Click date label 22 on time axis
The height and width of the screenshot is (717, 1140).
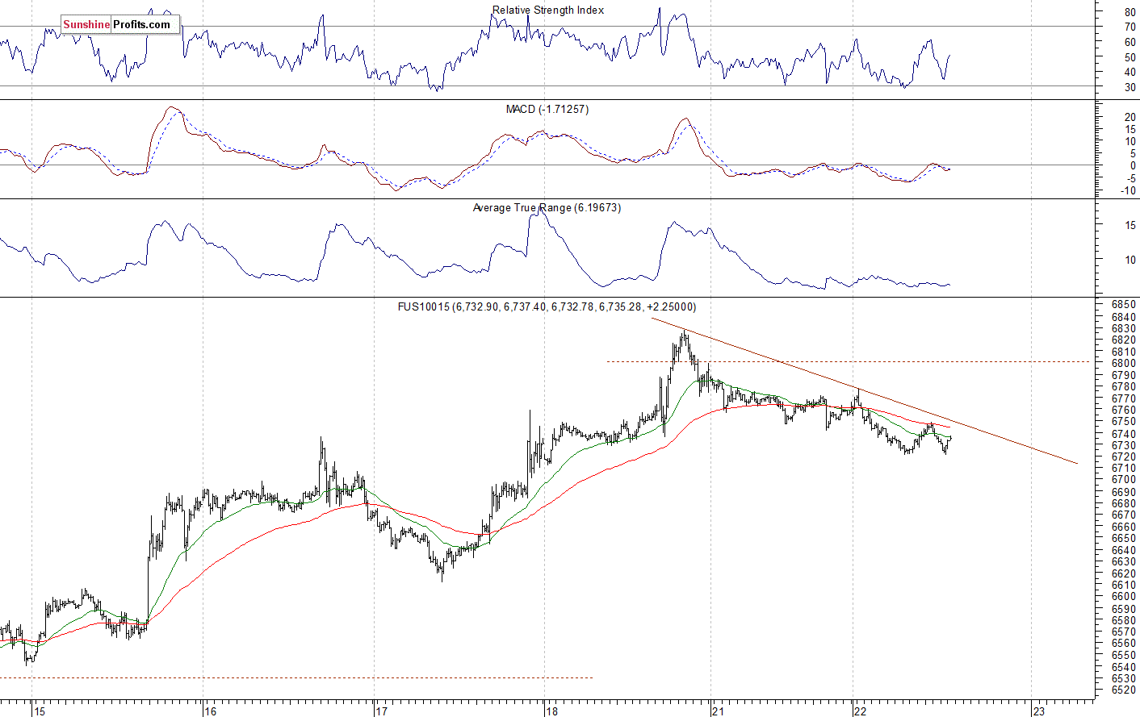tap(861, 711)
